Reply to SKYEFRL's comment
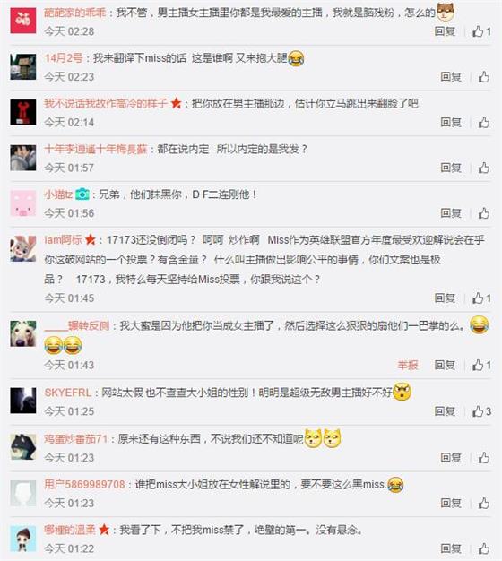502x561 pixels. [x=445, y=411]
